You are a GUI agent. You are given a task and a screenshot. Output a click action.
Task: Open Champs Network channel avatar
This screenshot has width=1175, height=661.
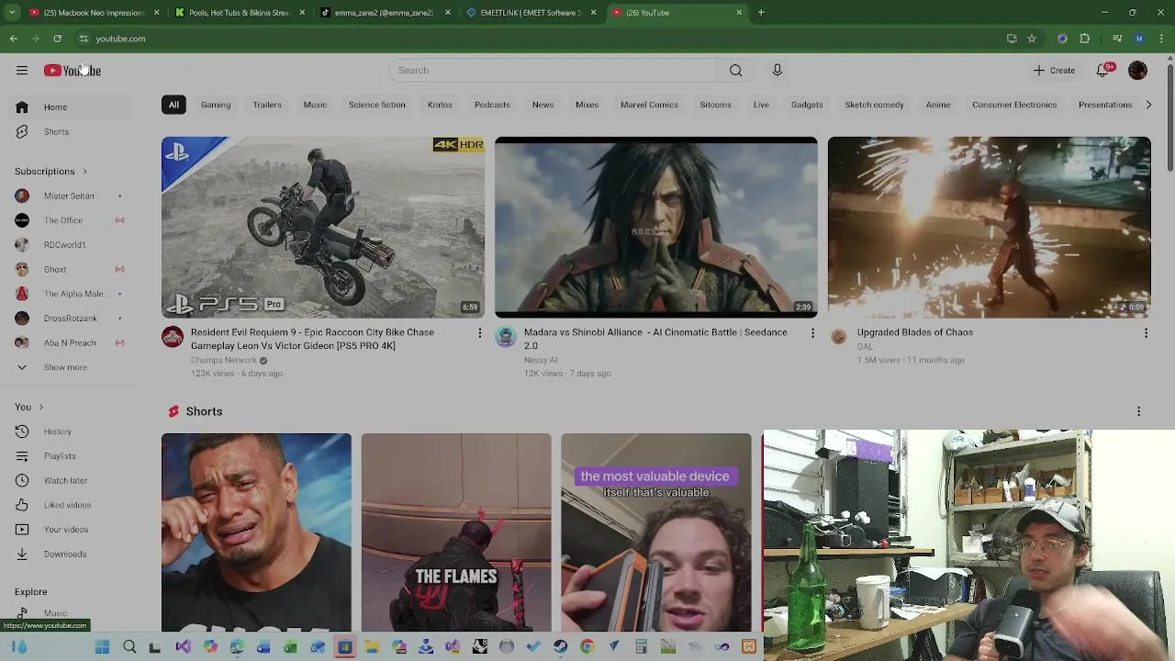[173, 337]
